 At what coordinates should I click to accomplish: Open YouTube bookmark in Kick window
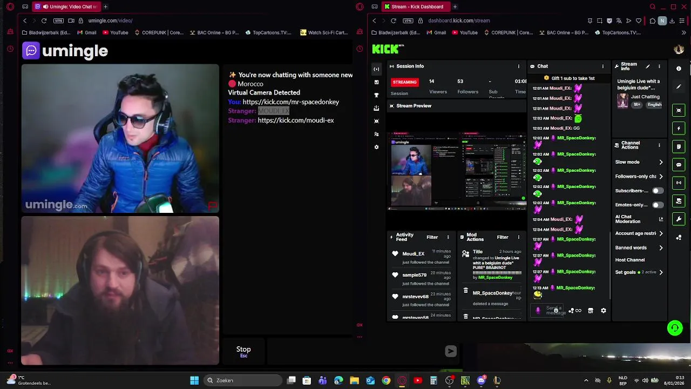click(x=465, y=32)
